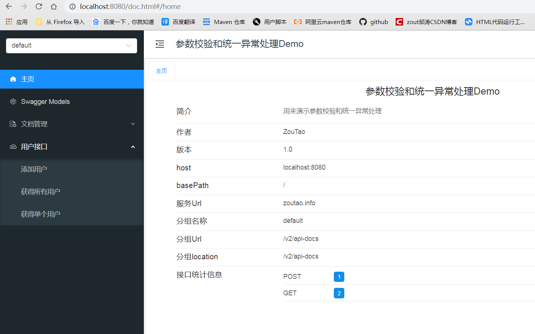Open the 获得所有用户 API entry
The width and height of the screenshot is (535, 334).
coord(72,192)
